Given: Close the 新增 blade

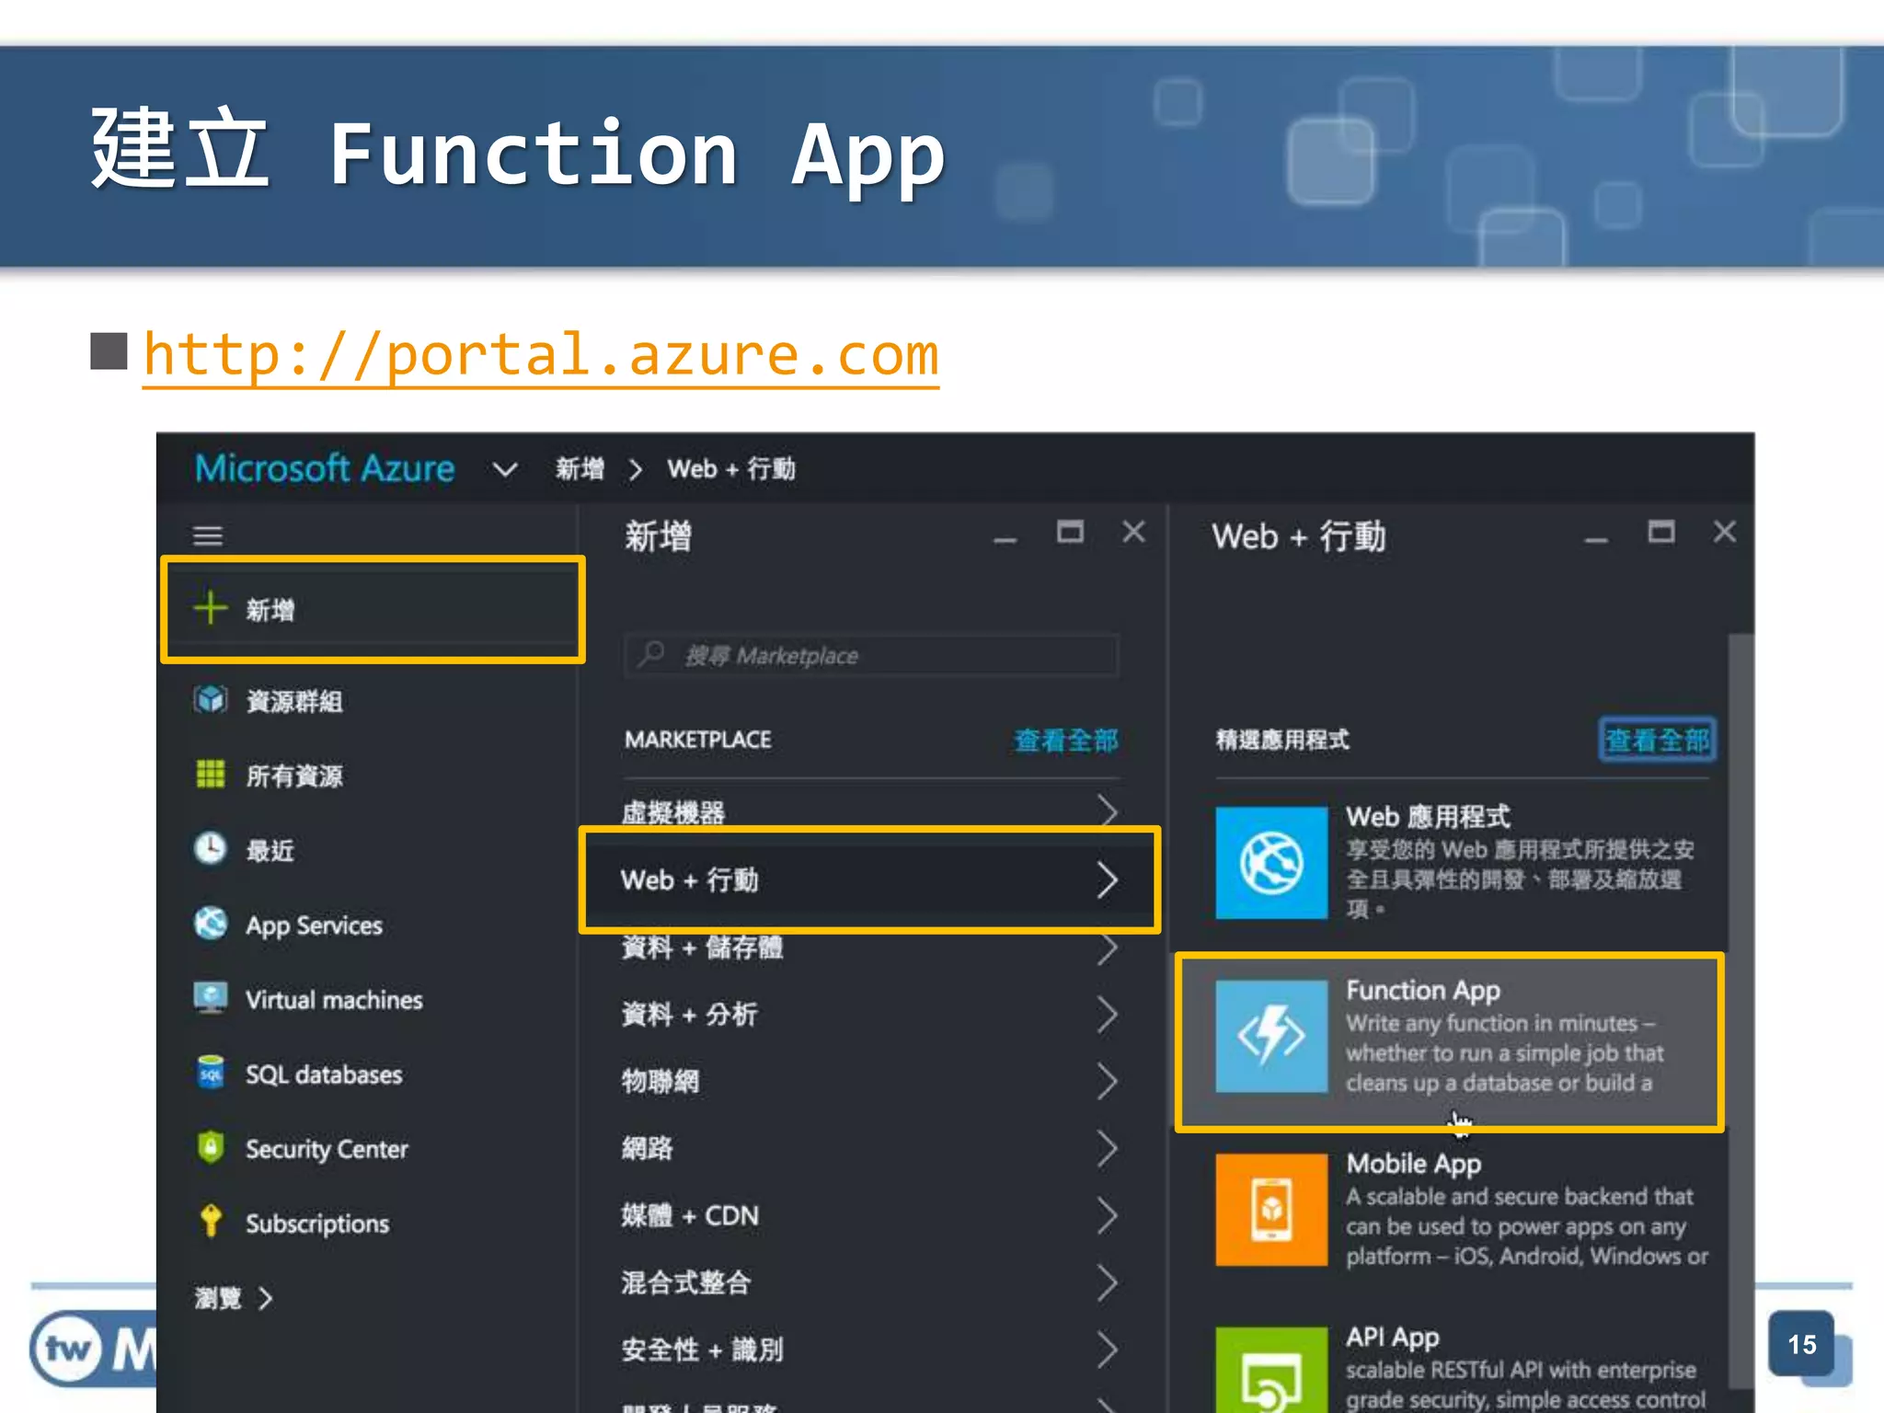Looking at the screenshot, I should (x=1134, y=532).
